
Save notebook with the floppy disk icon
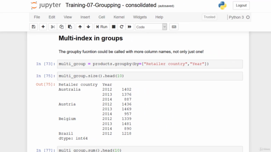point(33,27)
